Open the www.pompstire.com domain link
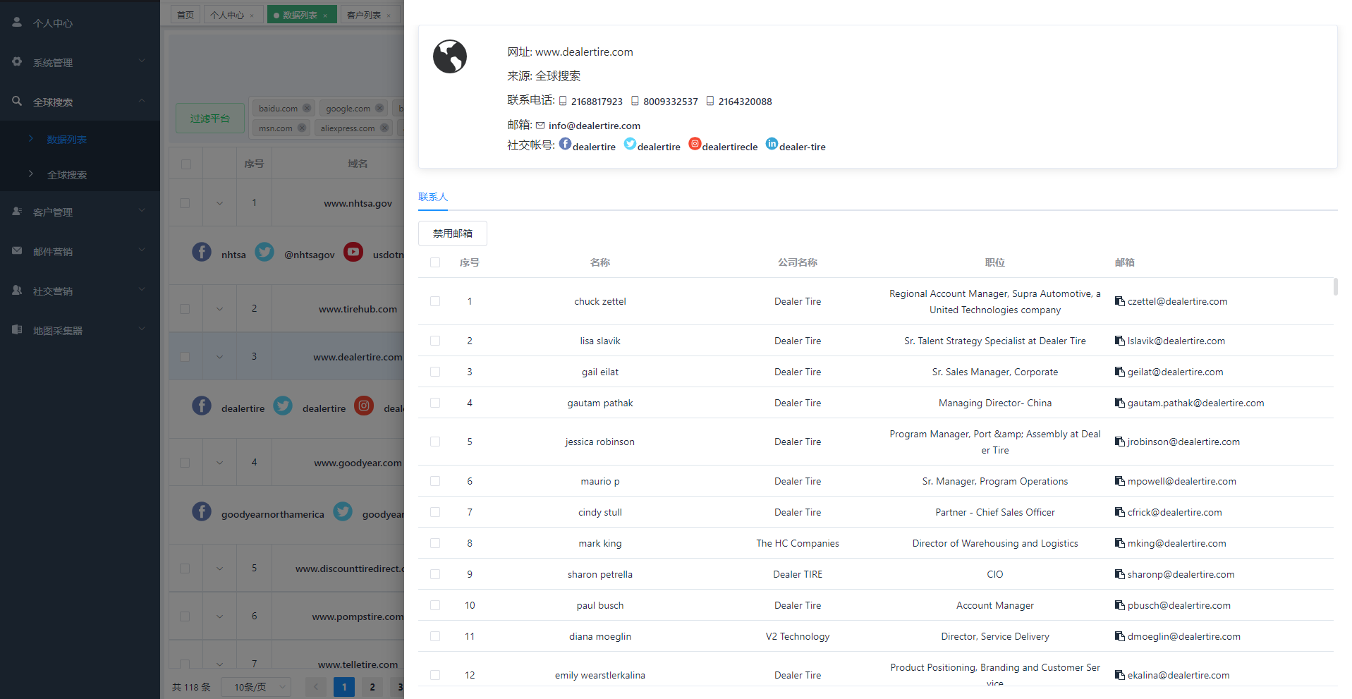 [358, 616]
